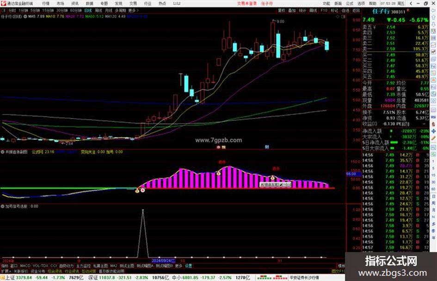Click the red 交易未登录 login link
This screenshot has width=437, height=281.
247,4
